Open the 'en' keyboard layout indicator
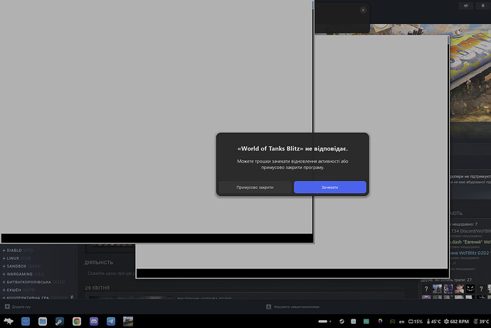 402,322
